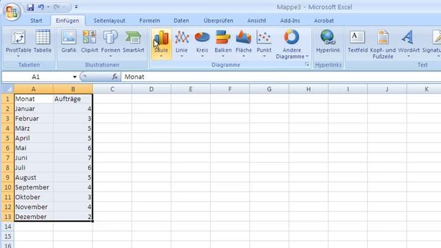The image size is (441, 248).
Task: Redo action in quick access toolbar
Action: click(x=57, y=7)
